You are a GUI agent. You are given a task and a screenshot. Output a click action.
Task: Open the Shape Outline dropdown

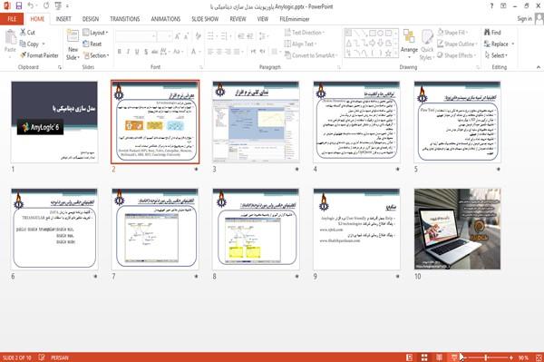pos(457,44)
